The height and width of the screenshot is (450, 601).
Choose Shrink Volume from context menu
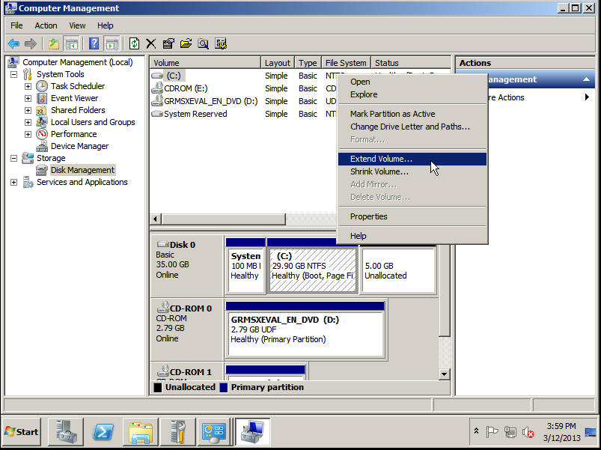click(412, 171)
